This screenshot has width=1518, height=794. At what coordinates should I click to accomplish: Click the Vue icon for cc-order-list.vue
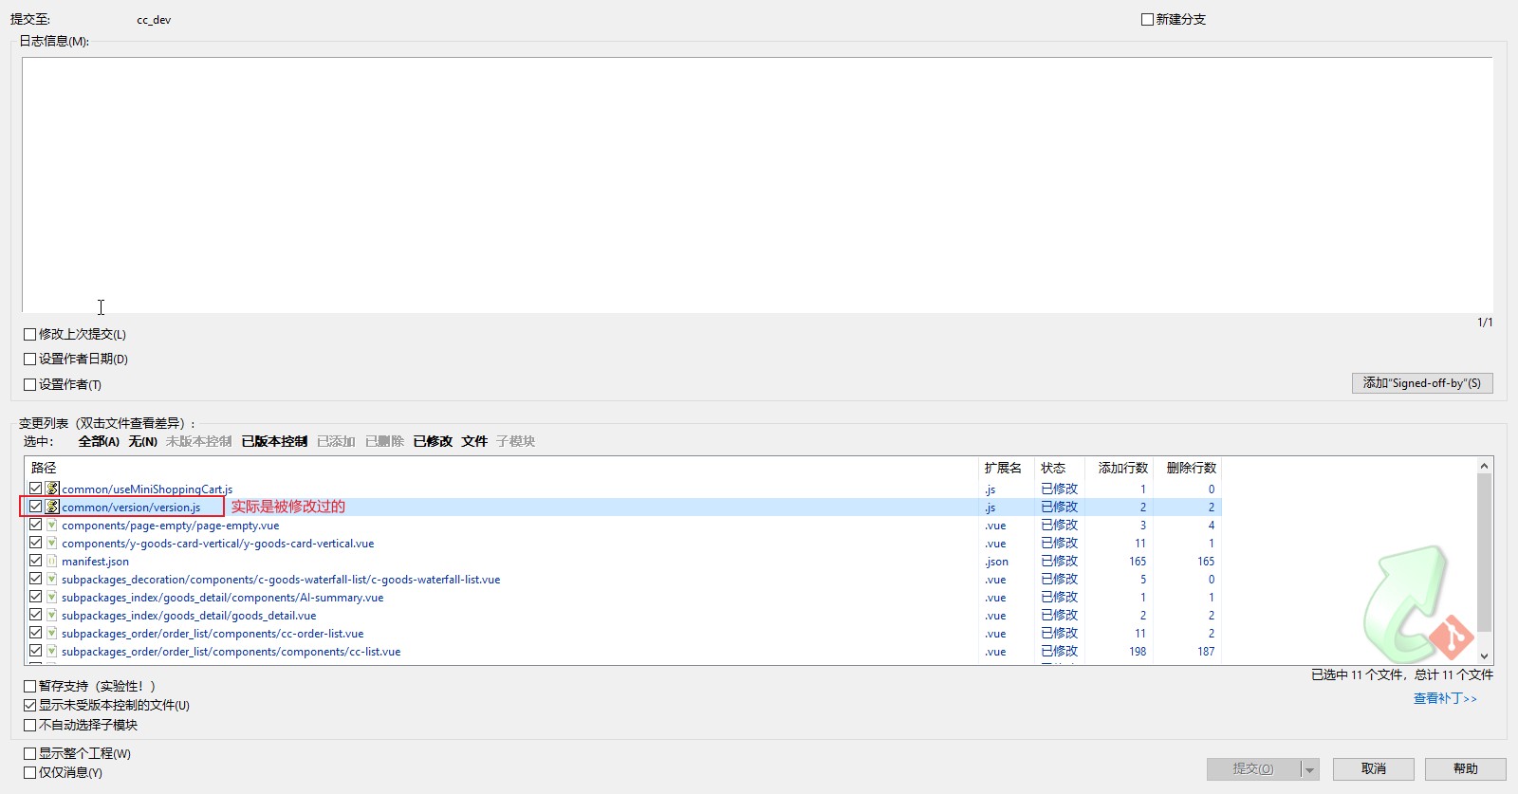click(x=52, y=634)
